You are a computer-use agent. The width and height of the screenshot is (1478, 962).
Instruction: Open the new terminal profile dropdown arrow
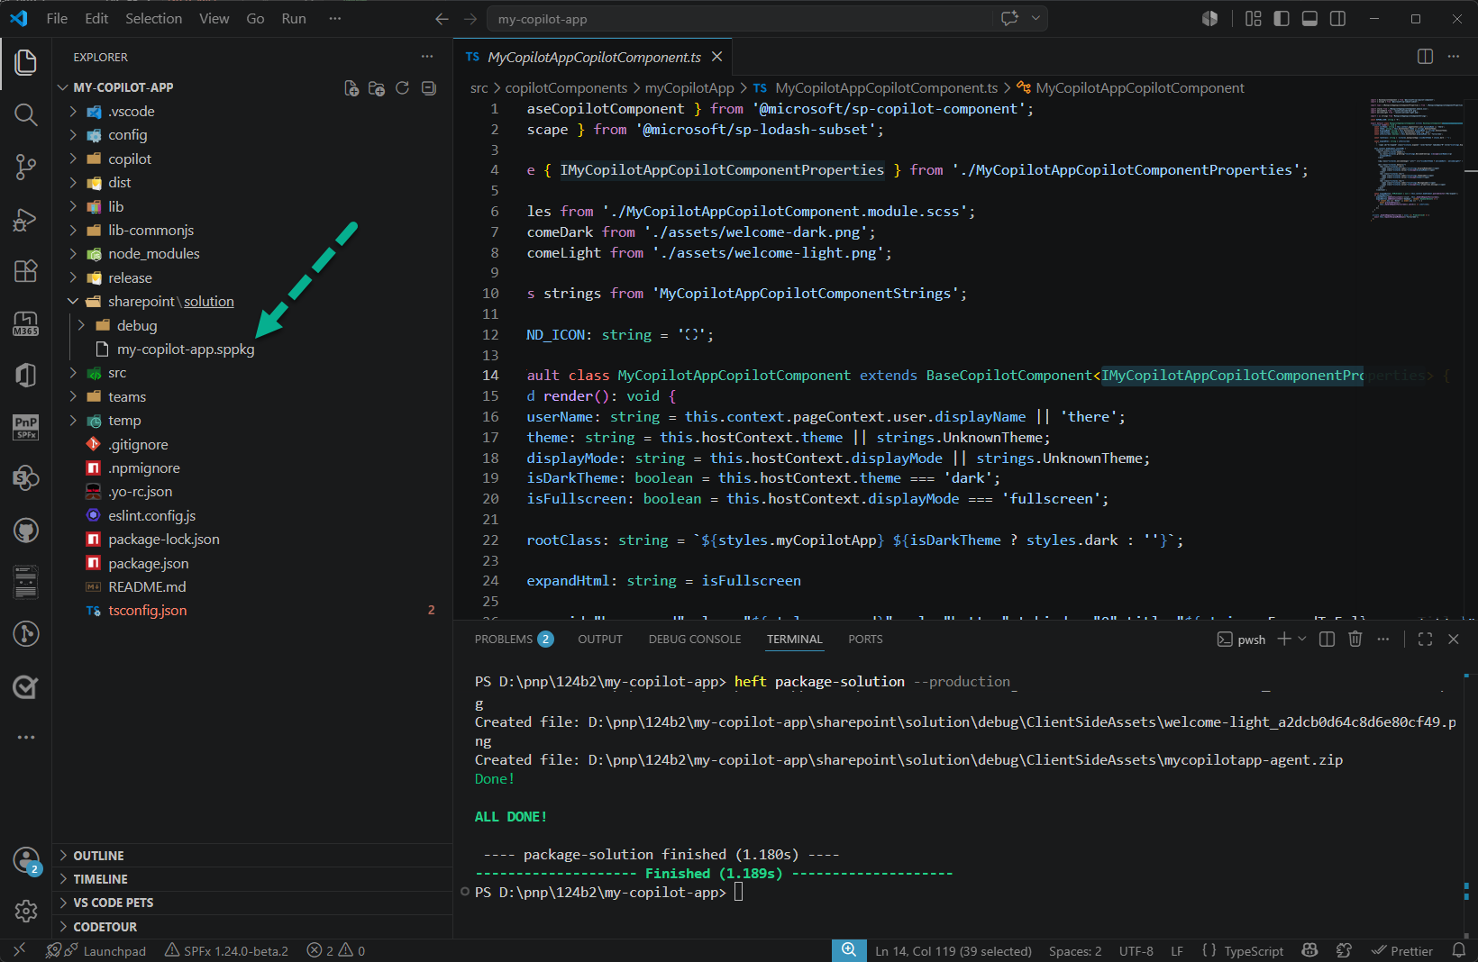coord(1302,639)
